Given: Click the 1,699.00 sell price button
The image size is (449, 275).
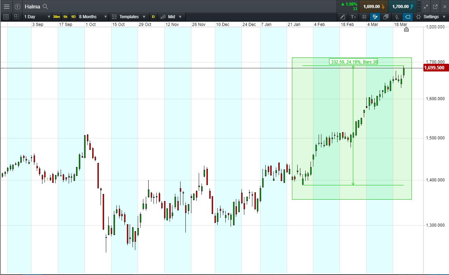Looking at the screenshot, I should [373, 6].
